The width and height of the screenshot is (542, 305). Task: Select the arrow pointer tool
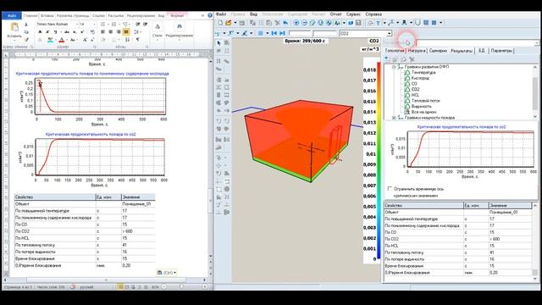218,43
